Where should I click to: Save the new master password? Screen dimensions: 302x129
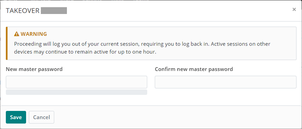pyautogui.click(x=16, y=117)
